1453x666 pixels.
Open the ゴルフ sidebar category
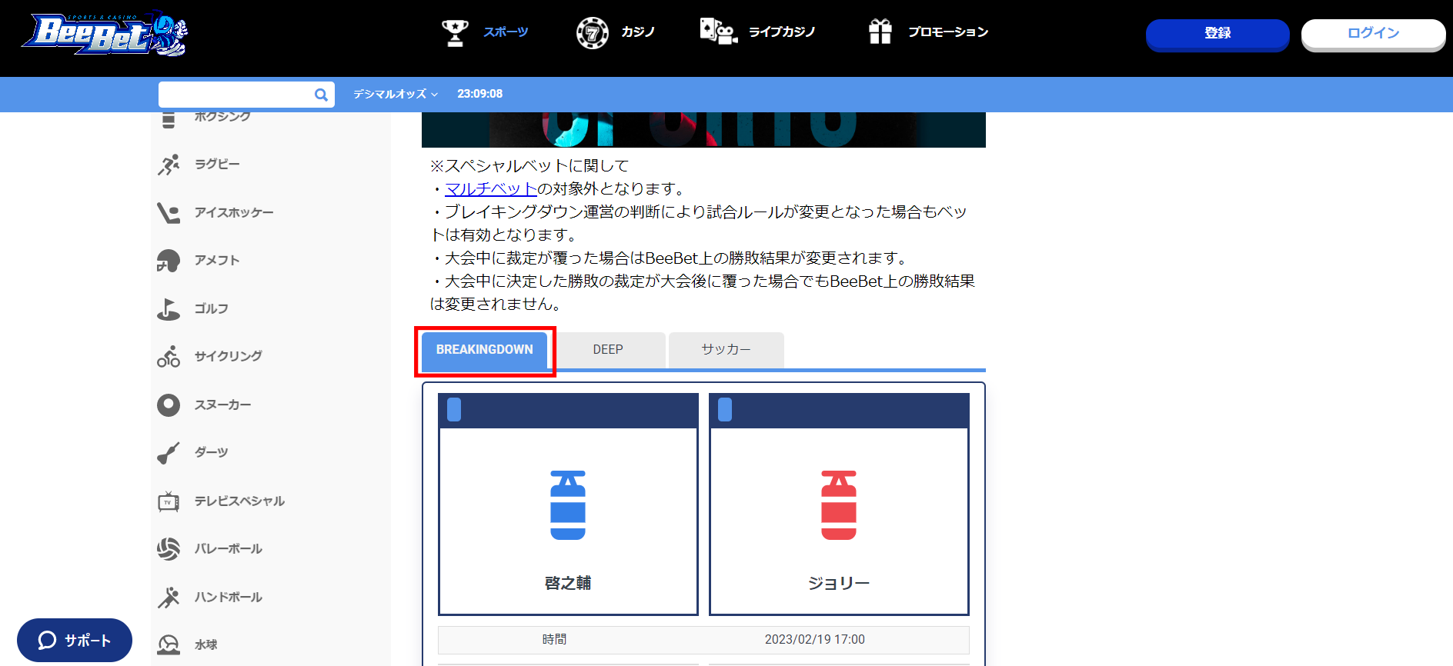[x=211, y=308]
